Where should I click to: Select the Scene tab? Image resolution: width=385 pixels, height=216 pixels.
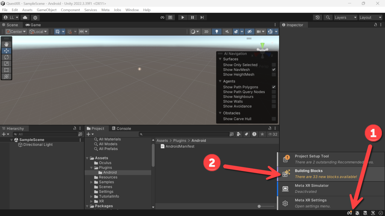pyautogui.click(x=10, y=25)
